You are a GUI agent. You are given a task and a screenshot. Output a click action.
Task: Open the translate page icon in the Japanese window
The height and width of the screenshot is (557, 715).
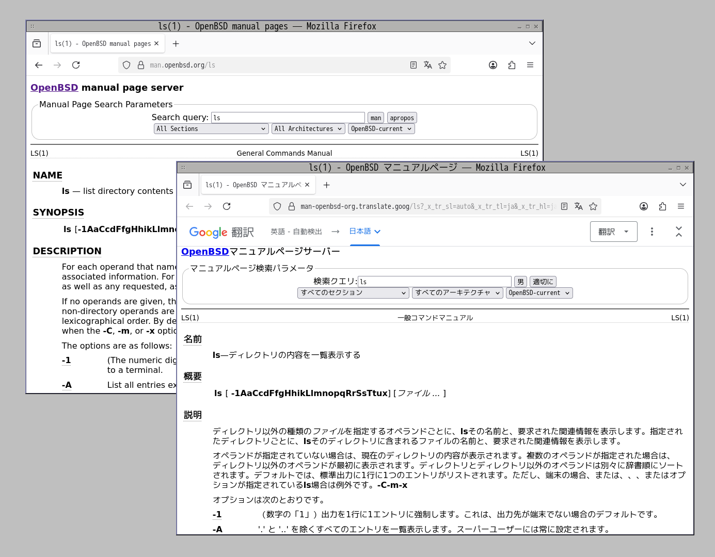point(579,206)
